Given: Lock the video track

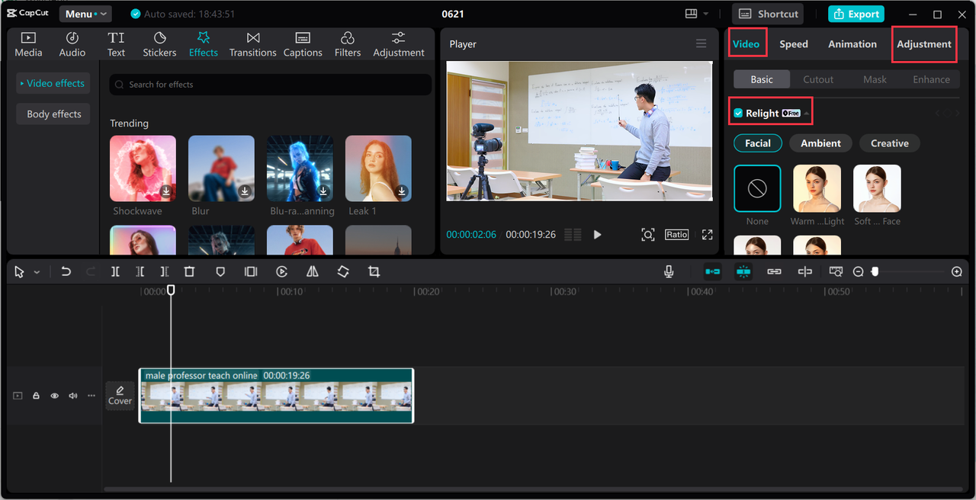Looking at the screenshot, I should (36, 396).
